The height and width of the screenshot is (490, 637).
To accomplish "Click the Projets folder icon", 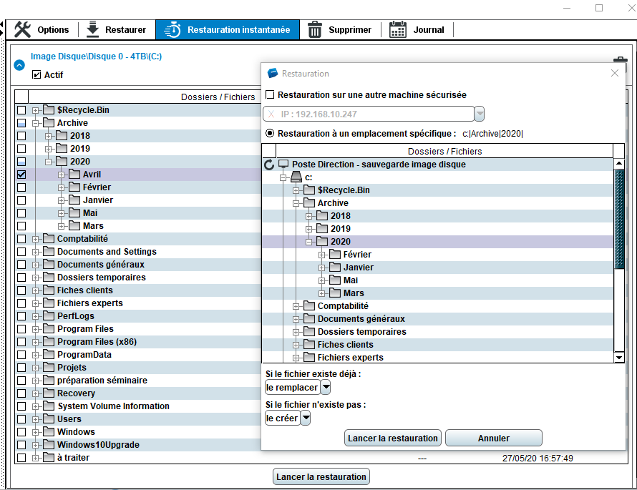I will (49, 367).
